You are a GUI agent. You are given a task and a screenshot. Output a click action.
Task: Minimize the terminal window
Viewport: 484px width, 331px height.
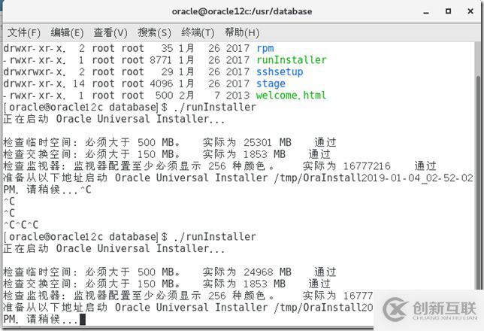(x=426, y=12)
